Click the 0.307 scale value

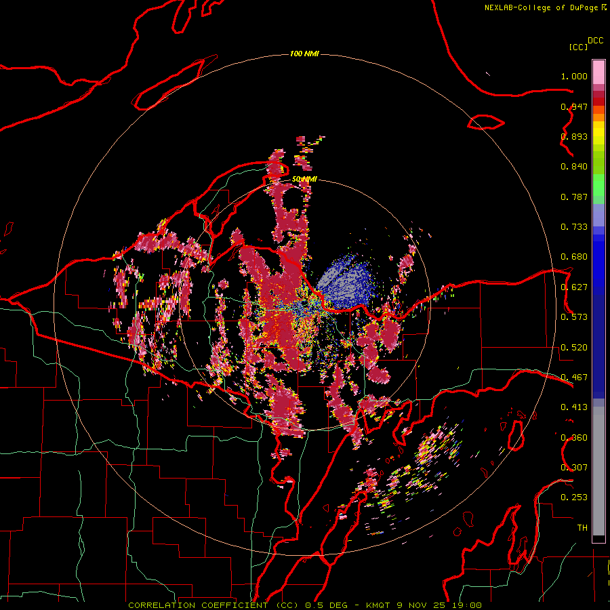(574, 468)
